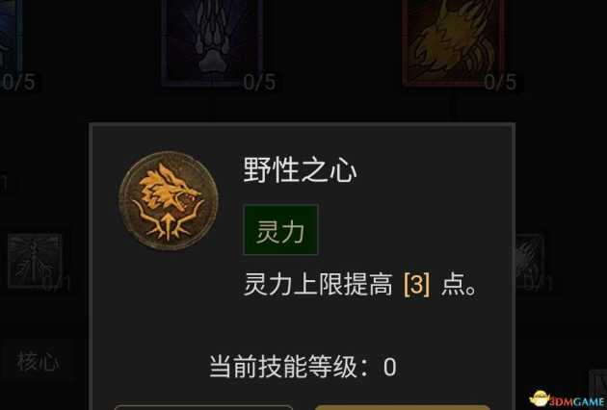
Task: Click the 0/5 counter under the golden beast card
Action: tap(500, 82)
